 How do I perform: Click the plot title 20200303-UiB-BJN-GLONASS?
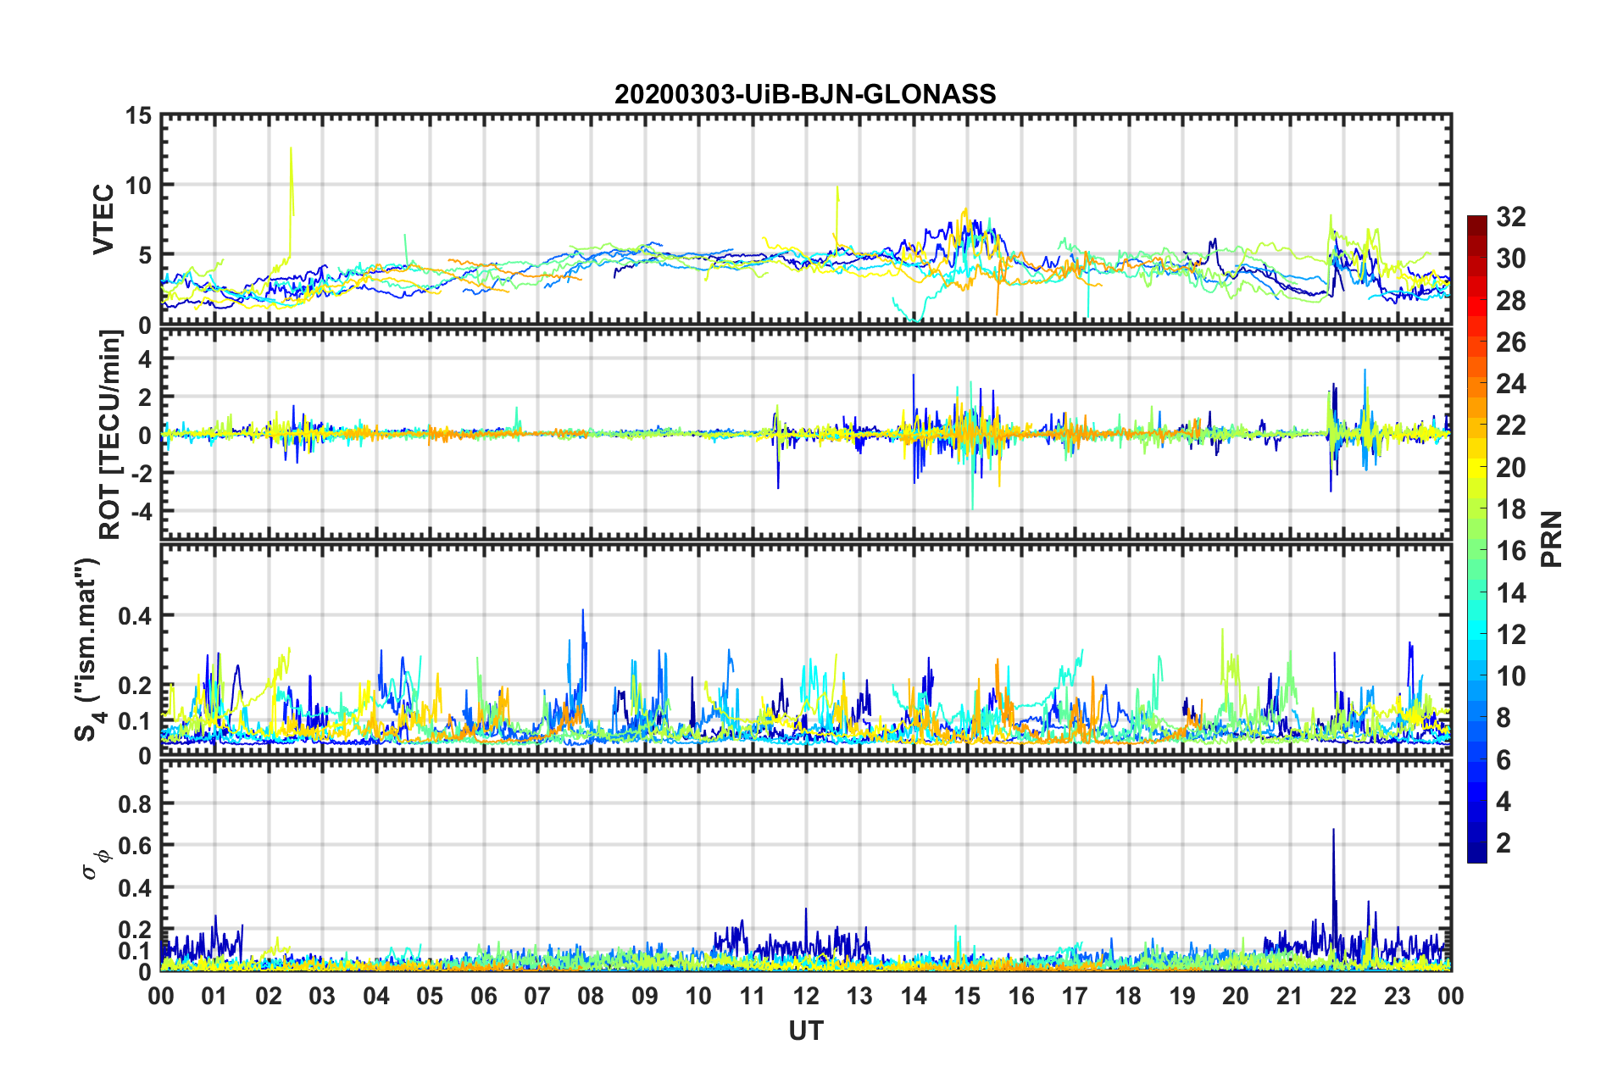coord(805,94)
